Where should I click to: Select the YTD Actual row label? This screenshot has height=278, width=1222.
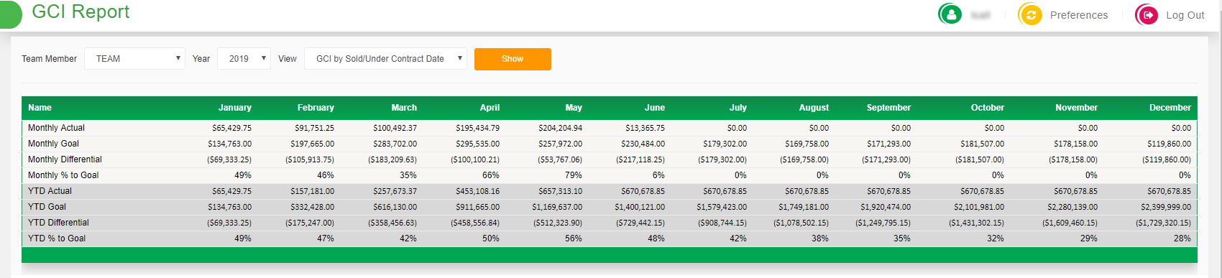50,191
